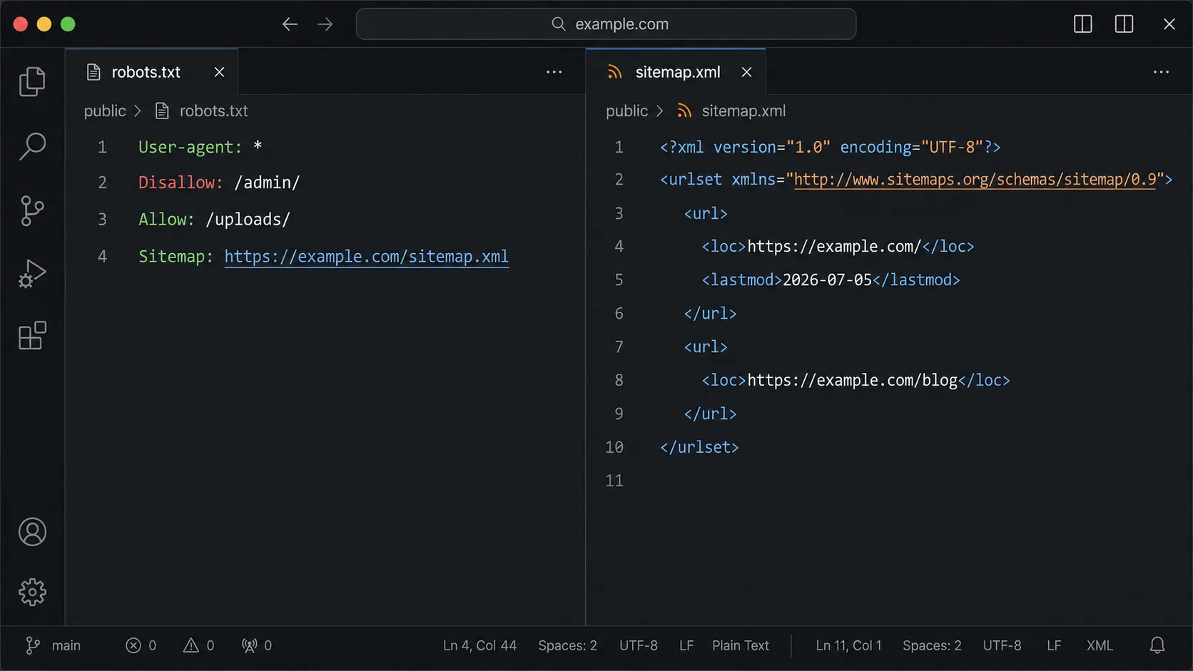Click the public breadcrumb above sitemap.xml
1193x671 pixels.
click(x=626, y=111)
